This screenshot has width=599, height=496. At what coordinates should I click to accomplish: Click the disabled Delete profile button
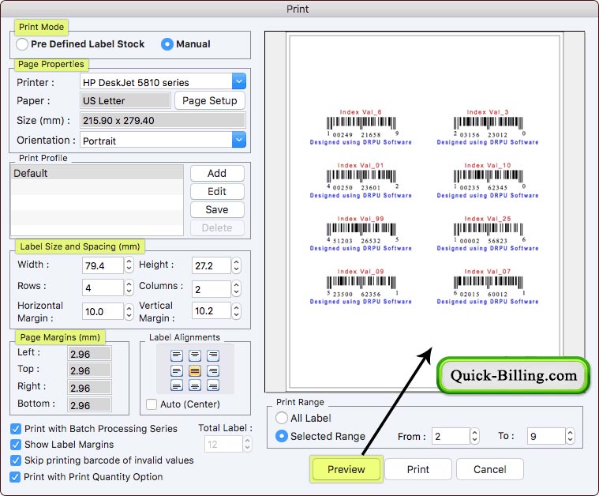click(217, 227)
